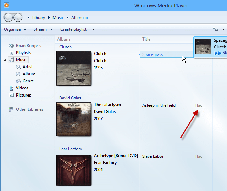Screen dimensions: 227x191
Task: Click the Create playlist button
Action: pos(73,29)
